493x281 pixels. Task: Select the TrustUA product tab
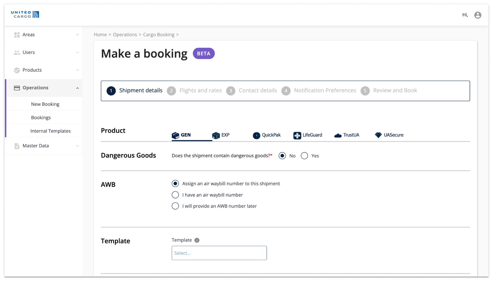click(x=347, y=135)
